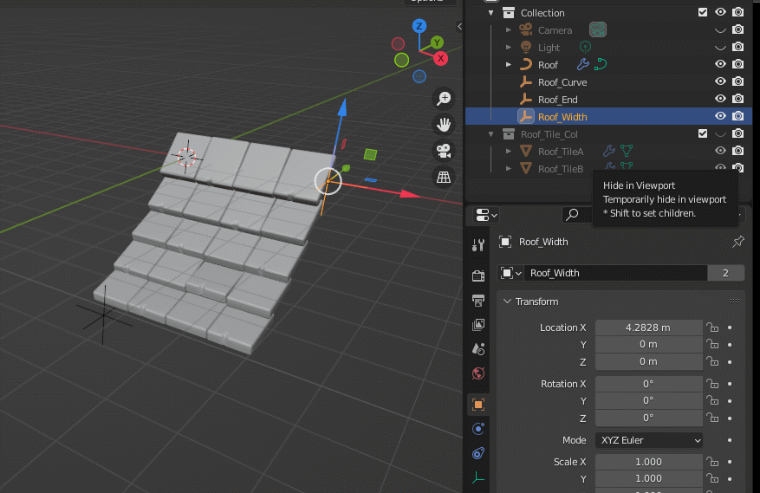
Task: Open the Tool properties tab
Action: tap(478, 245)
